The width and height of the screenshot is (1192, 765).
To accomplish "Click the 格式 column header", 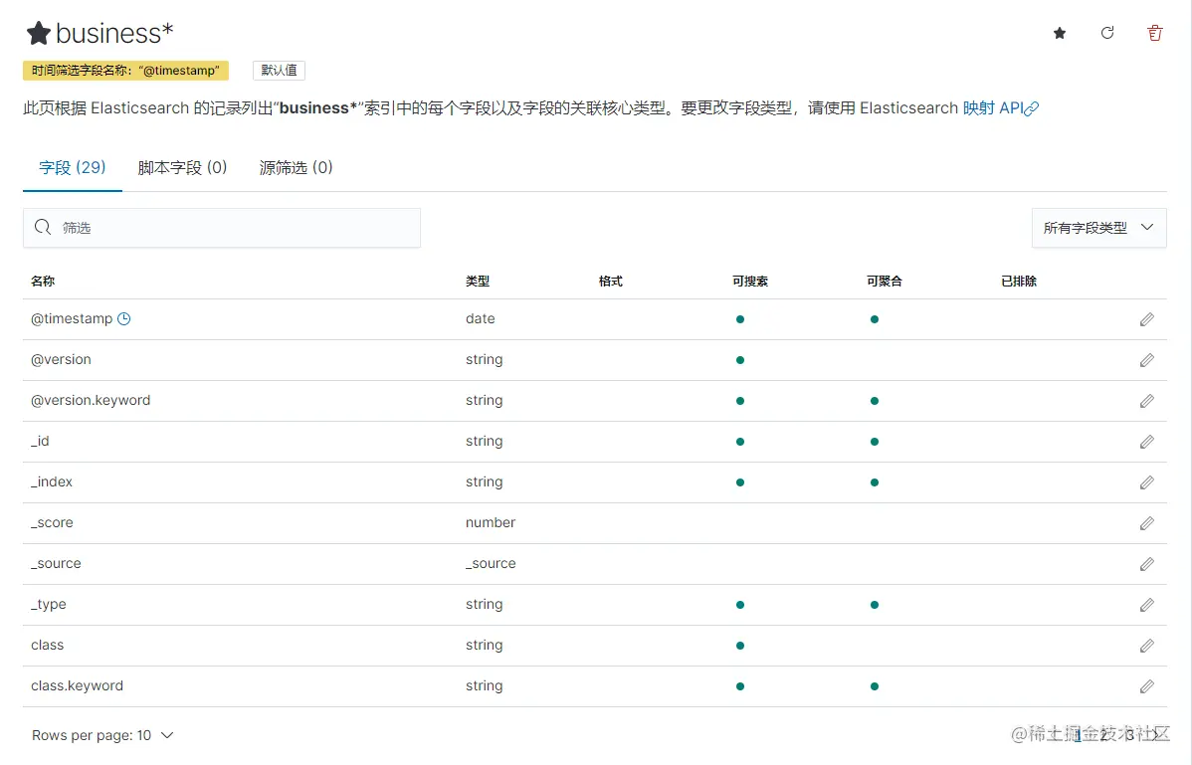I will tap(611, 282).
